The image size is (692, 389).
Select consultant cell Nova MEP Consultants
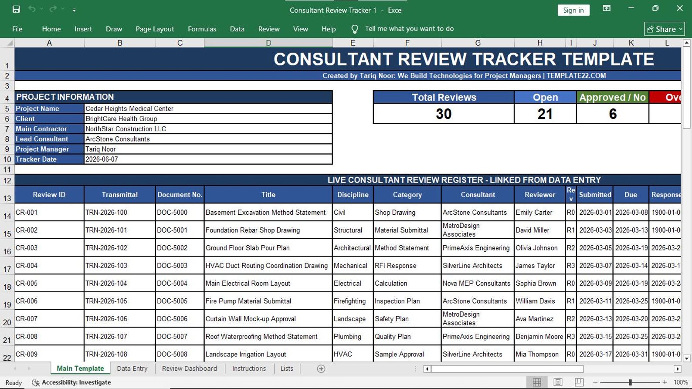tap(478, 283)
